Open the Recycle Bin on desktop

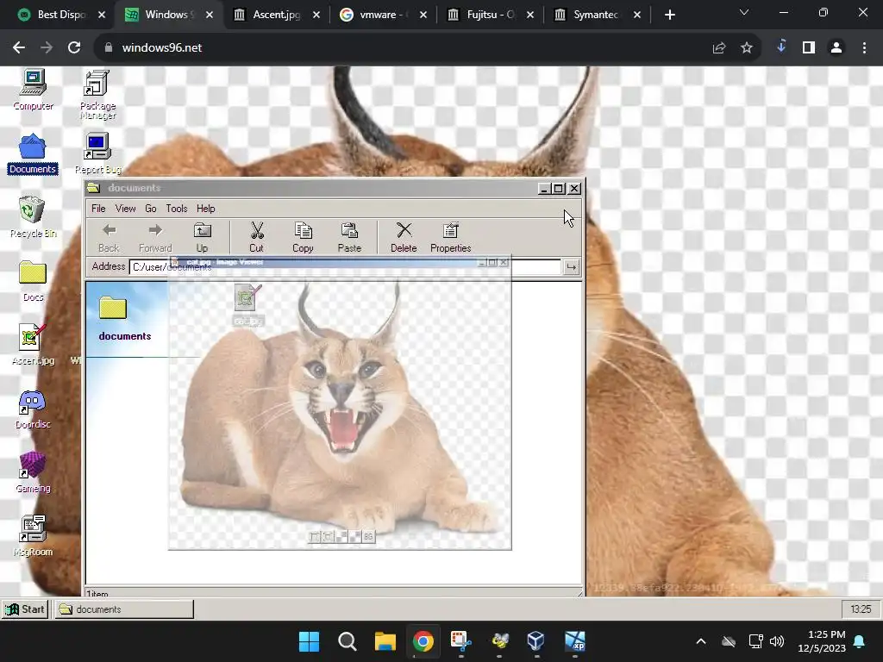point(33,216)
